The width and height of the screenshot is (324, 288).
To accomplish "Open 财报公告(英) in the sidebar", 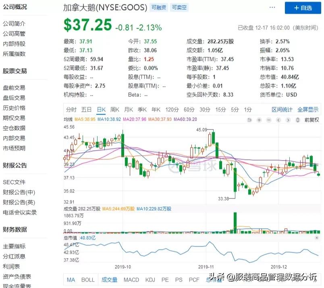I will pyautogui.click(x=19, y=202).
